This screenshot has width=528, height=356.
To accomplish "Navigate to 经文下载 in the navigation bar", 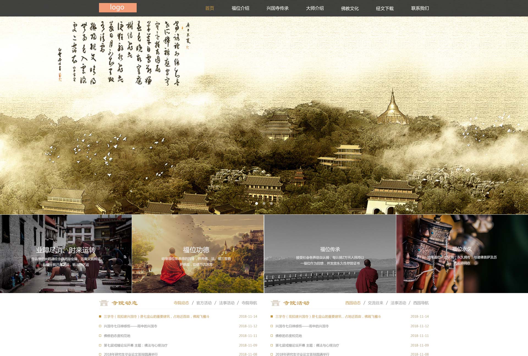I will [x=385, y=8].
